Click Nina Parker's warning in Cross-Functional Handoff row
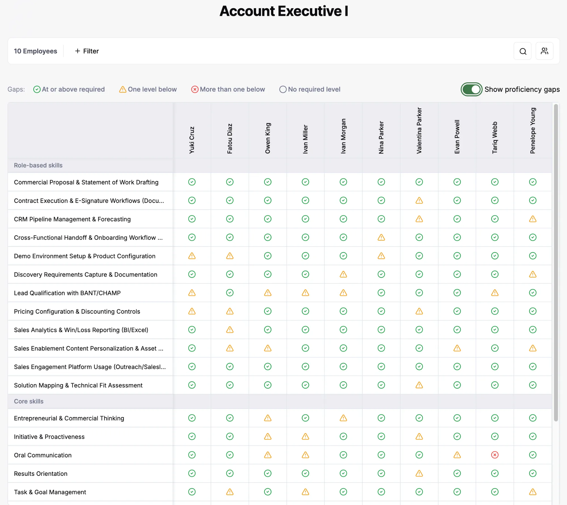This screenshot has width=567, height=505. (x=381, y=237)
